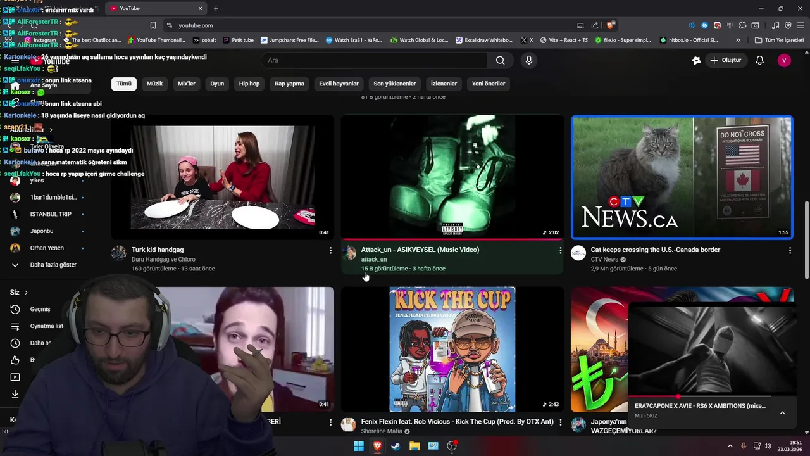Screen dimensions: 810x456
Task: Click the install app icon in address bar
Action: pyautogui.click(x=580, y=25)
